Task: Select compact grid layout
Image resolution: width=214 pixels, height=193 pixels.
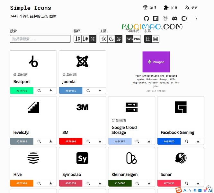Action: click(x=156, y=39)
